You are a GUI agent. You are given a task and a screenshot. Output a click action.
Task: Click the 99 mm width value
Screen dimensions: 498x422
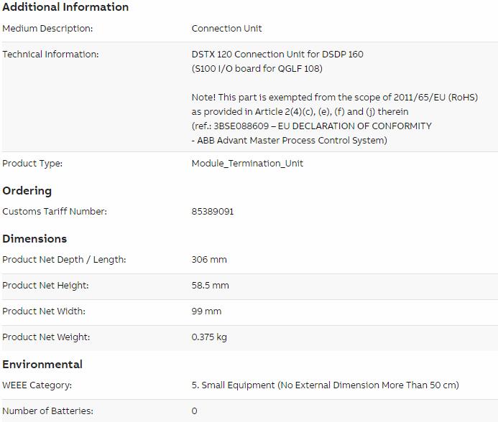point(206,311)
